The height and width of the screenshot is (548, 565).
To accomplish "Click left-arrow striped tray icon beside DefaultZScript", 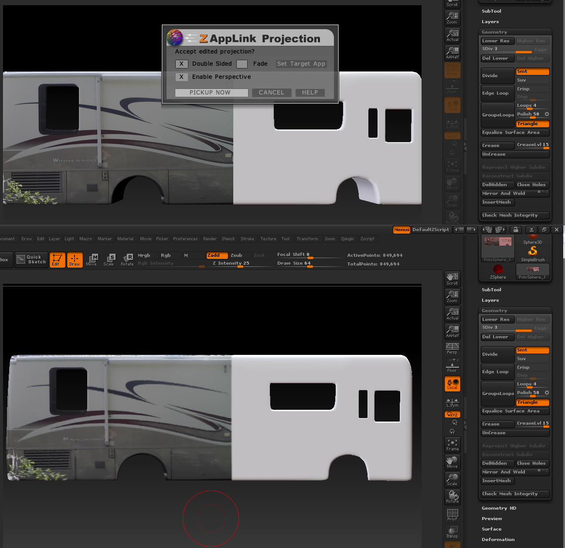I will click(x=459, y=229).
